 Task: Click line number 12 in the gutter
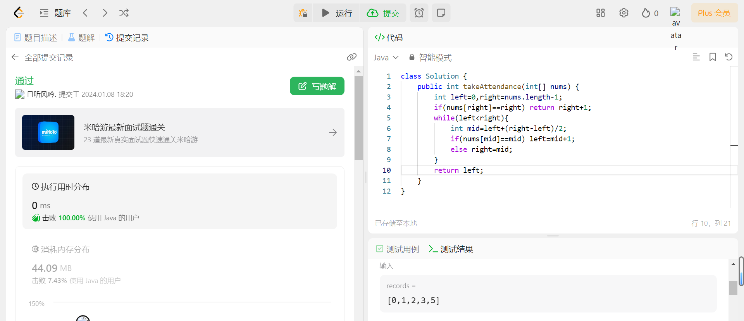pyautogui.click(x=387, y=191)
